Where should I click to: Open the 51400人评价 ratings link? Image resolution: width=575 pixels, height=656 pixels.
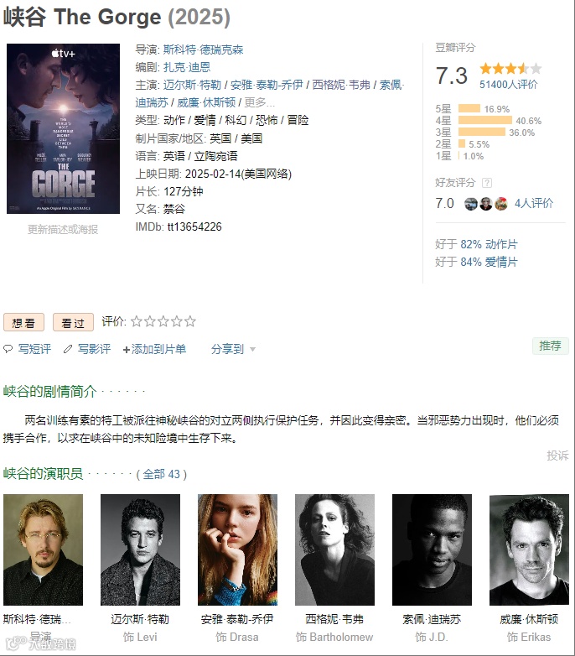(508, 85)
